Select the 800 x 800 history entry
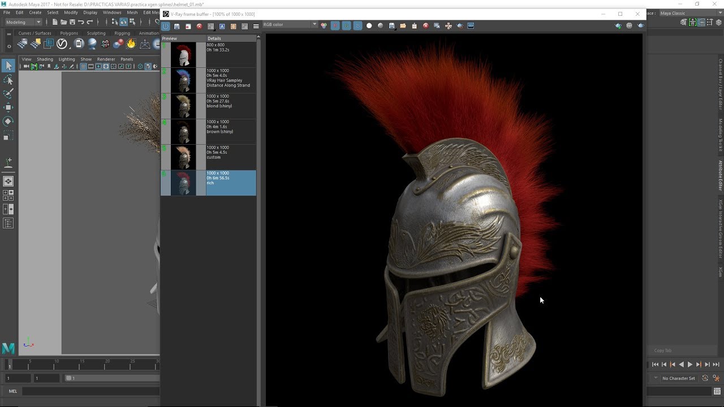 click(208, 55)
